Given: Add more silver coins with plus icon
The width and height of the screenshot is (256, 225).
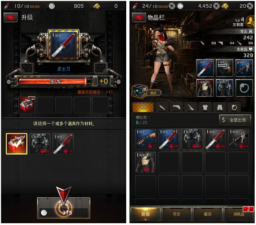Looking at the screenshot, I should 217,6.
